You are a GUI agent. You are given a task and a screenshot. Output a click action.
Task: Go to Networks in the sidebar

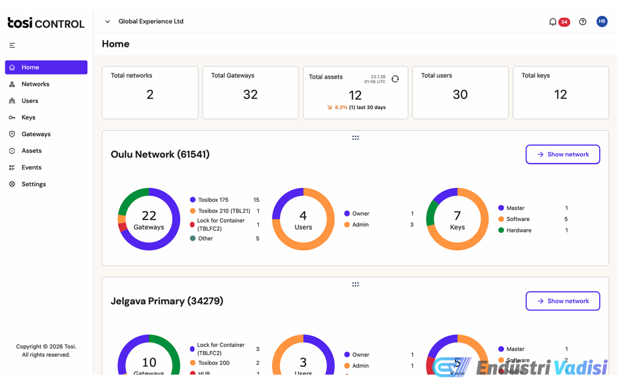tap(35, 84)
